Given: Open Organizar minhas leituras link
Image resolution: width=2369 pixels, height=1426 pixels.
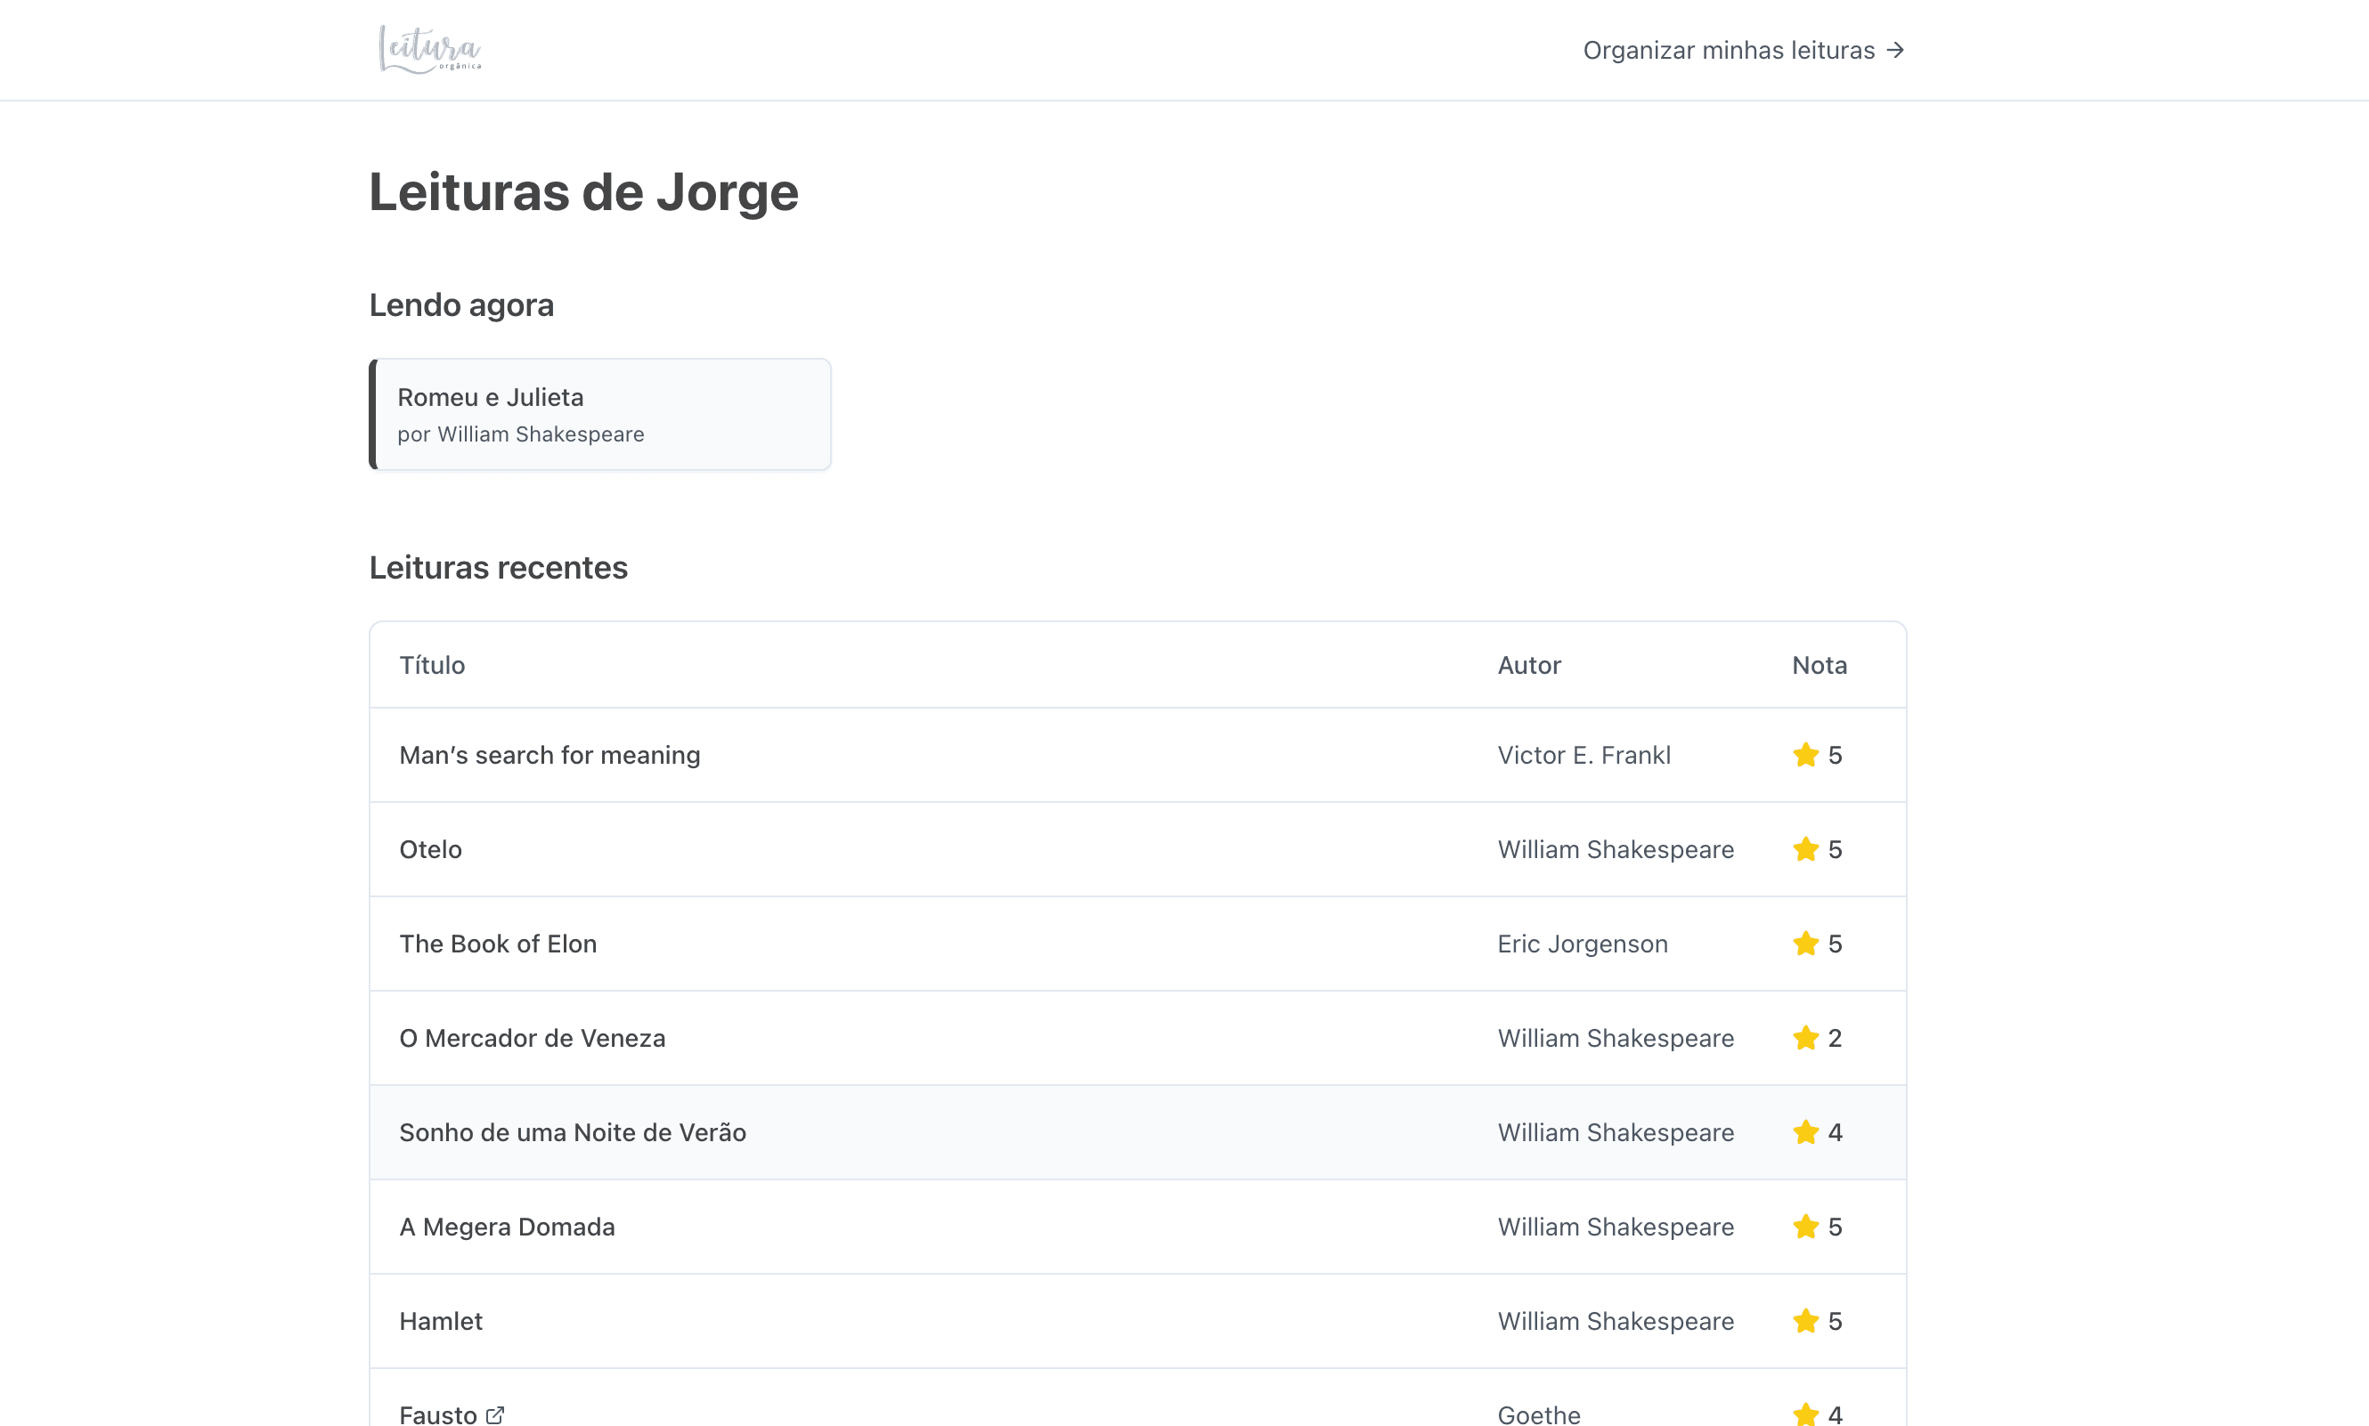Looking at the screenshot, I should pos(1744,50).
